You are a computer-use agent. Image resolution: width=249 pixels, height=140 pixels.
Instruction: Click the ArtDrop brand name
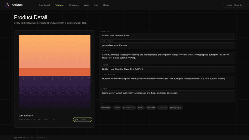[17, 5]
